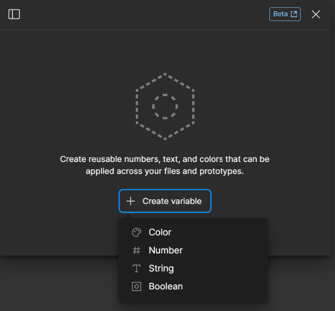Choose Number from the variable menu
The height and width of the screenshot is (311, 335).
tap(165, 250)
